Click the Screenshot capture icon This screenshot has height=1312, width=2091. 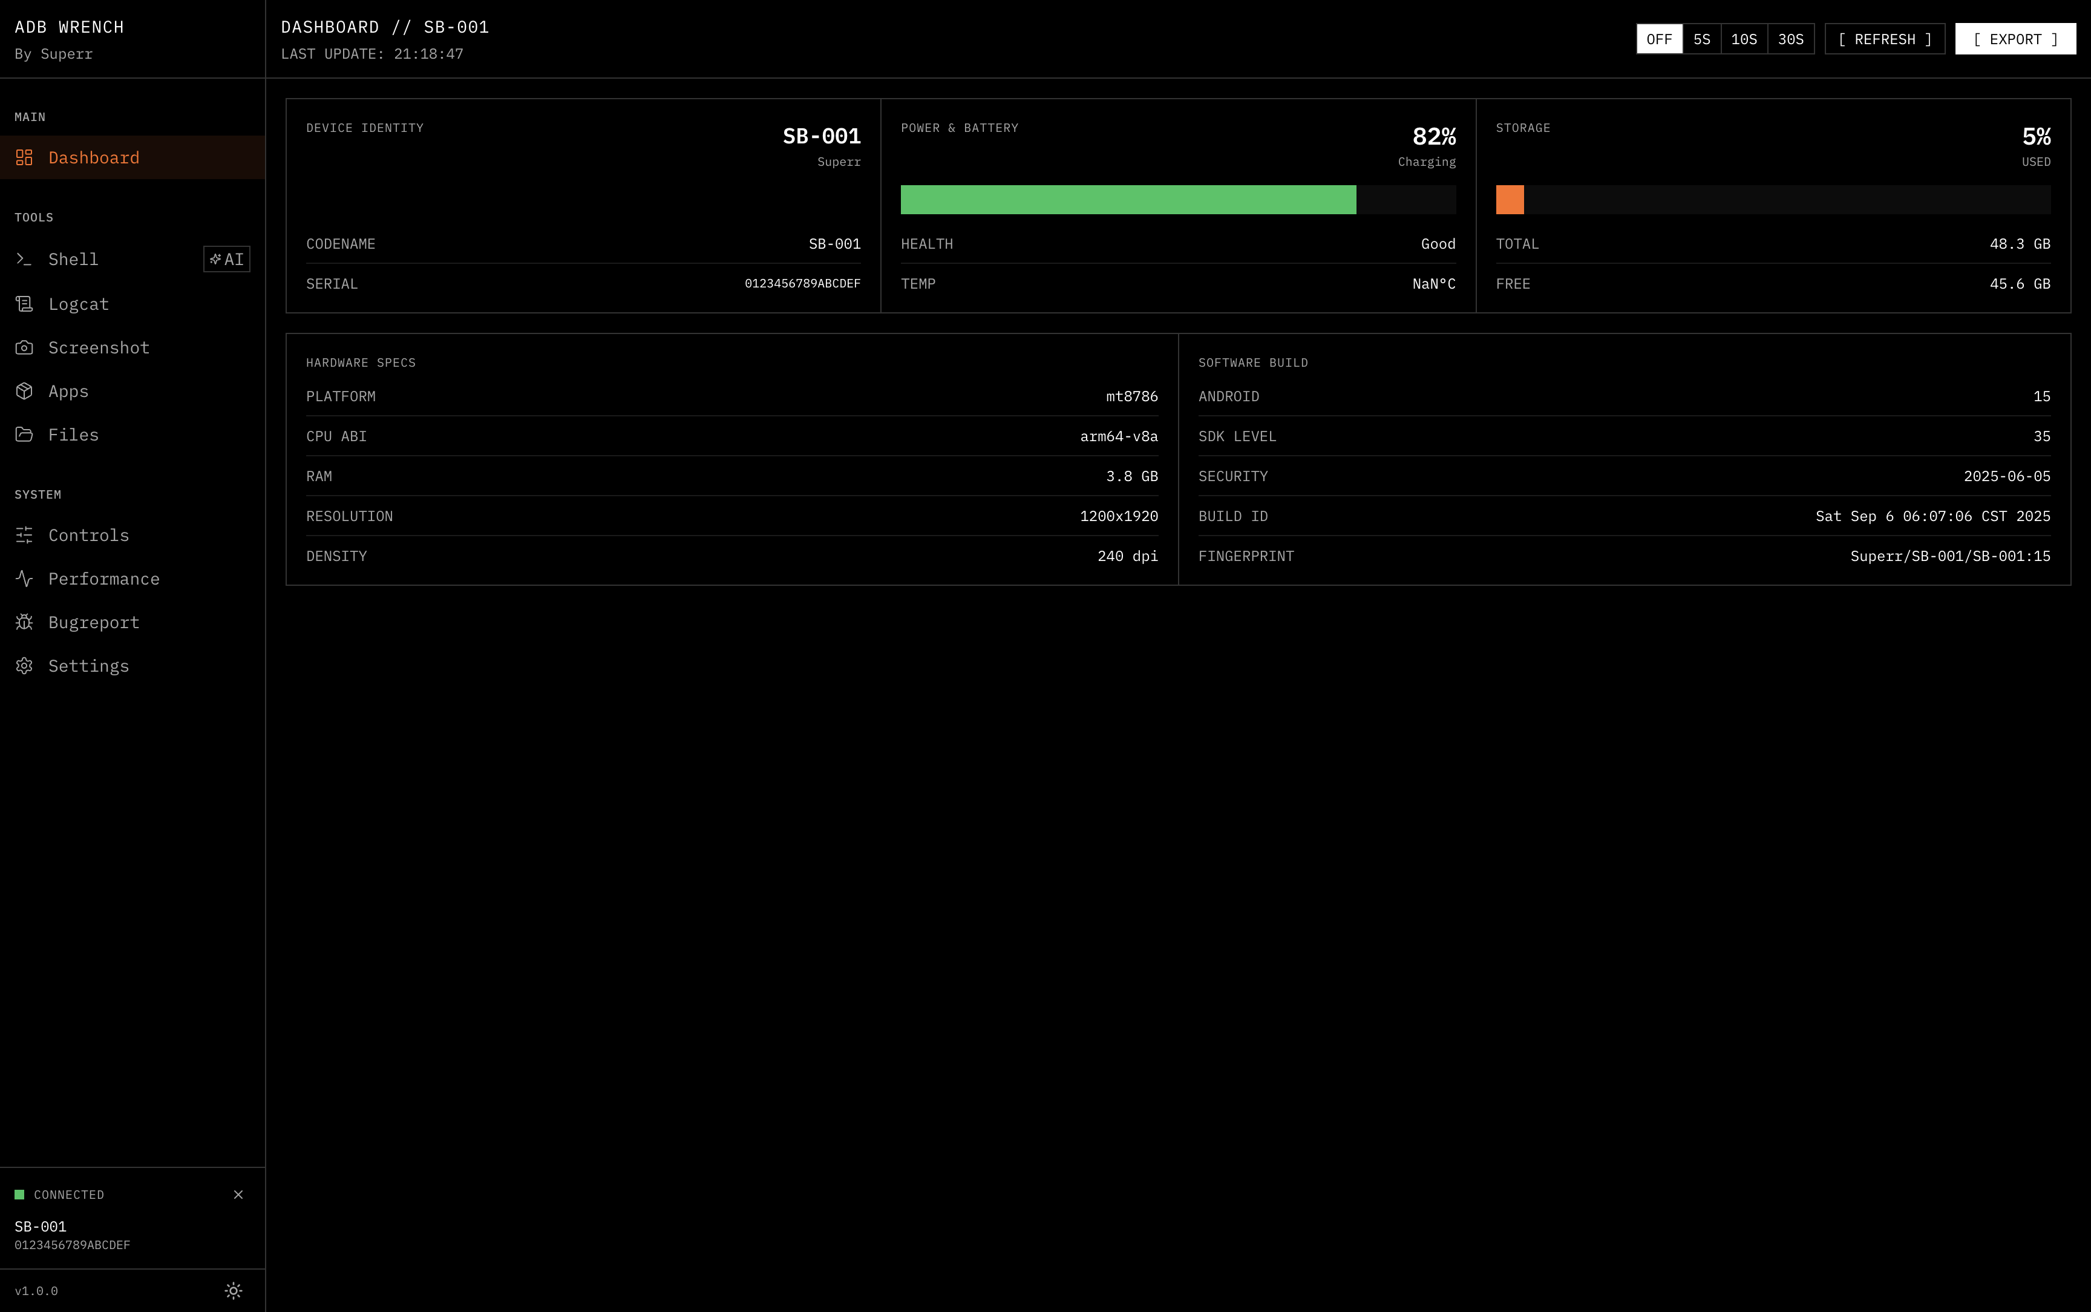(x=24, y=347)
